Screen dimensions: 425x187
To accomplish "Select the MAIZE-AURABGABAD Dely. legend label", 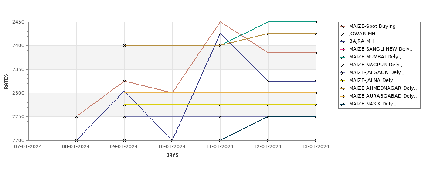I will coord(383,96).
